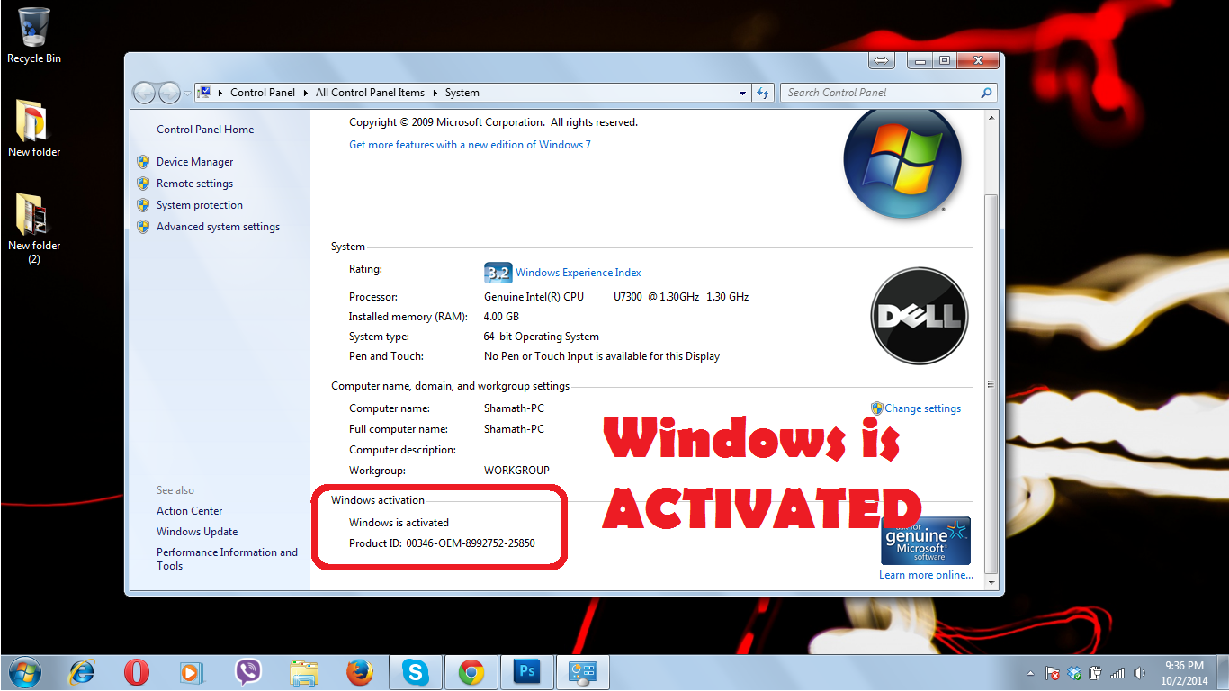Click the shield icon beside Change settings
The image size is (1229, 691).
pos(877,408)
